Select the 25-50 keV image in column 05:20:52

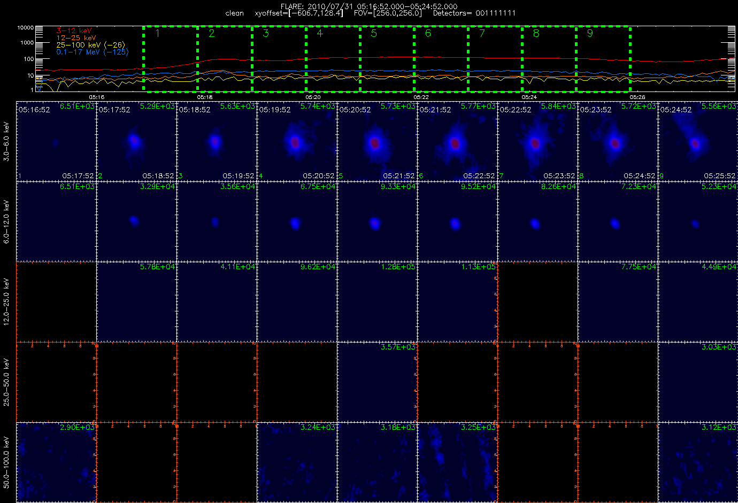378,382
